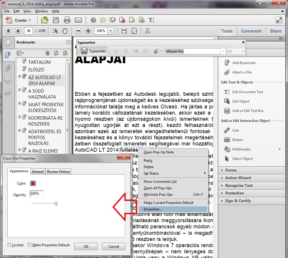
Task: Open the font size 12 dropdown
Action: [243, 51]
